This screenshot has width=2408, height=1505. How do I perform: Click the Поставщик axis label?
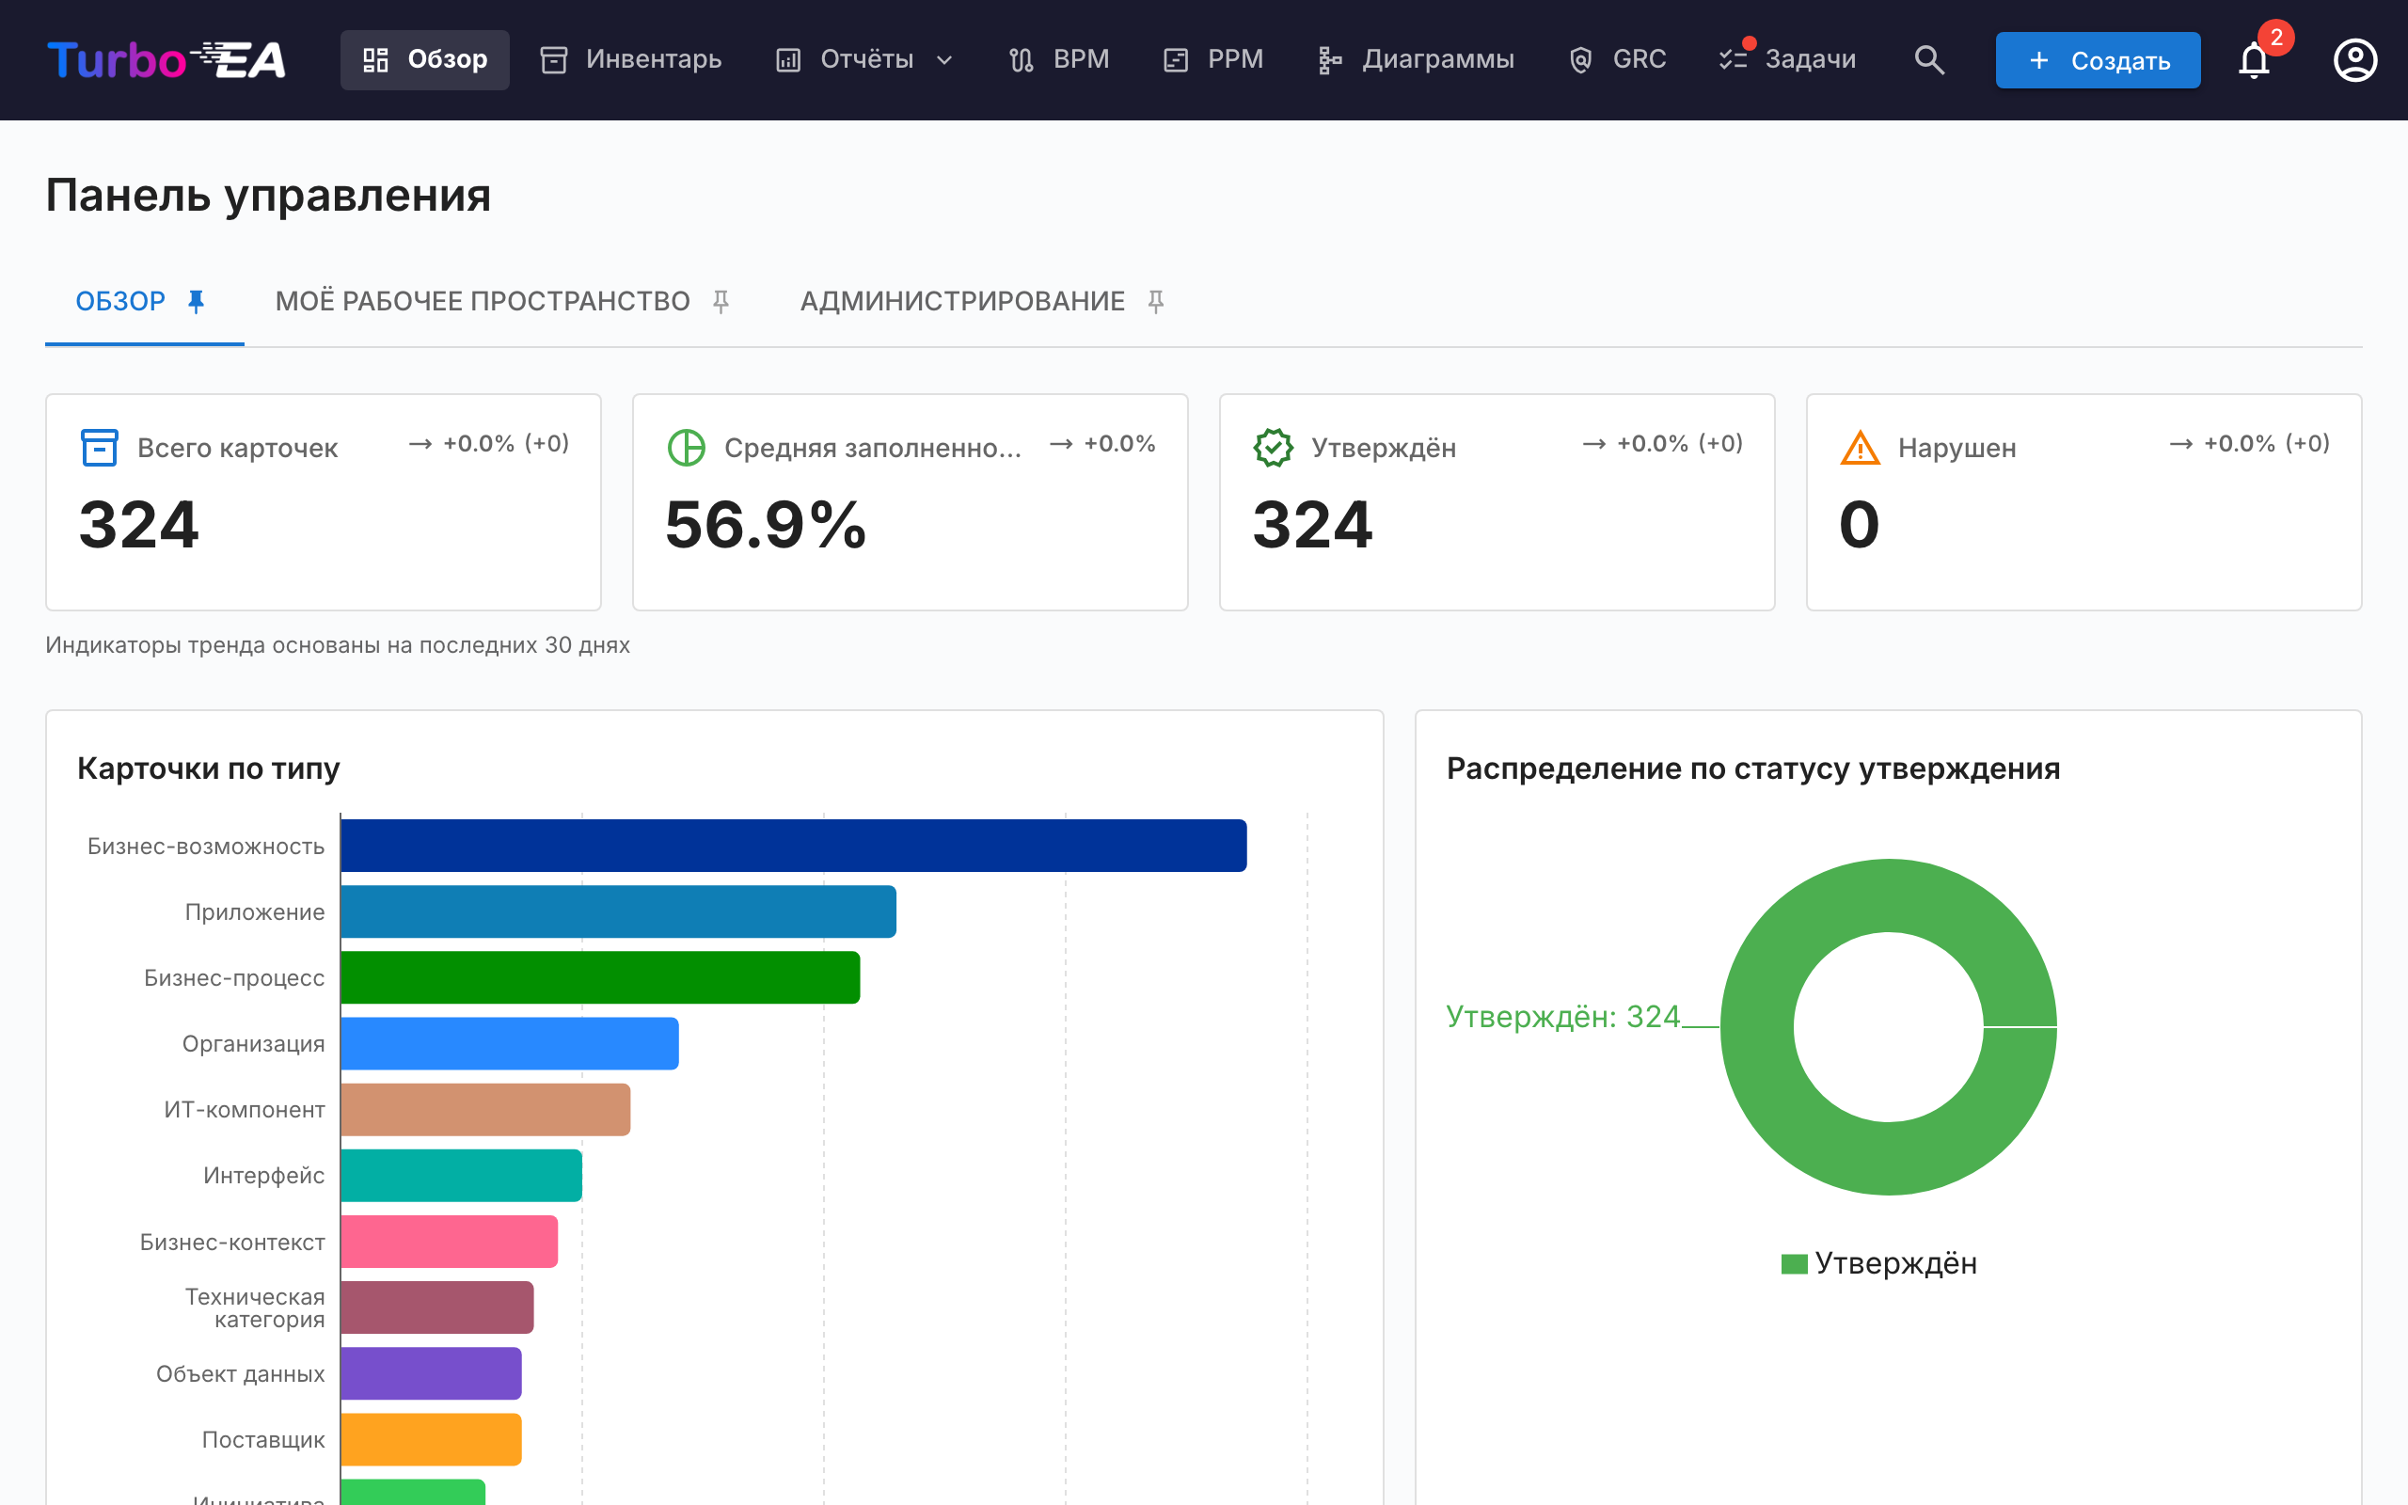click(263, 1439)
